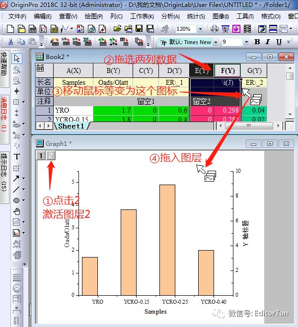Select the Pan hand tool
This screenshot has height=327, width=298.
point(17,211)
